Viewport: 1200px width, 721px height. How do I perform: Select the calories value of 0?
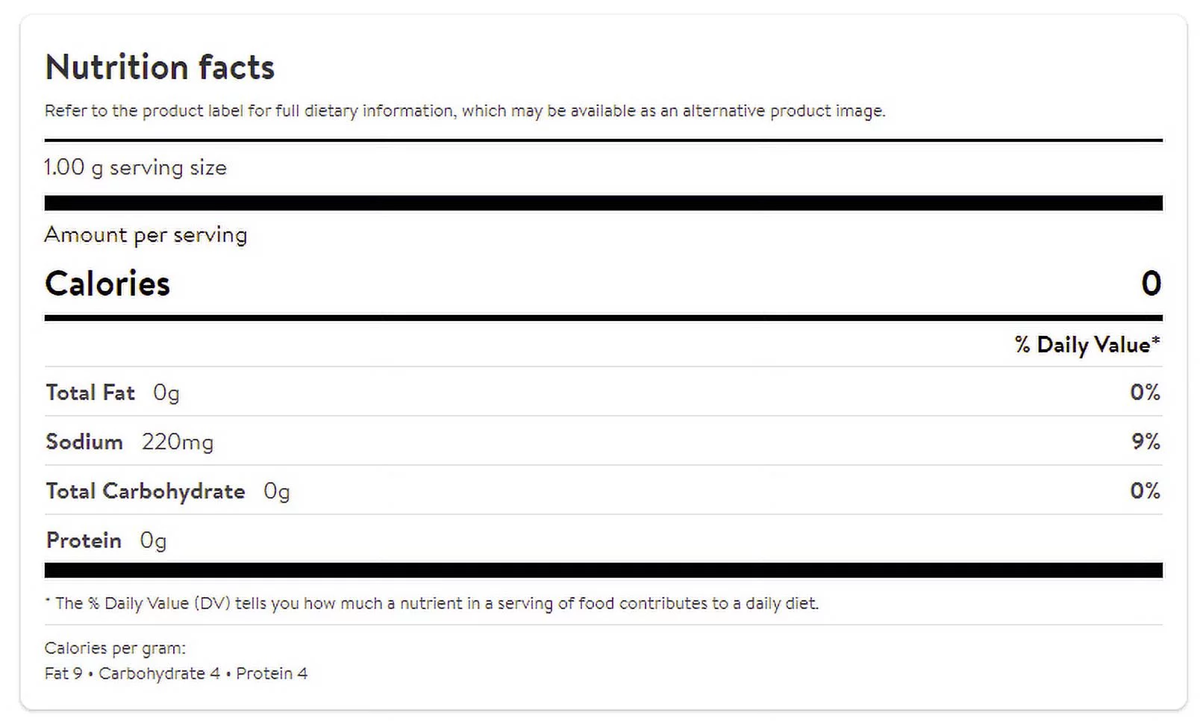(x=1151, y=284)
